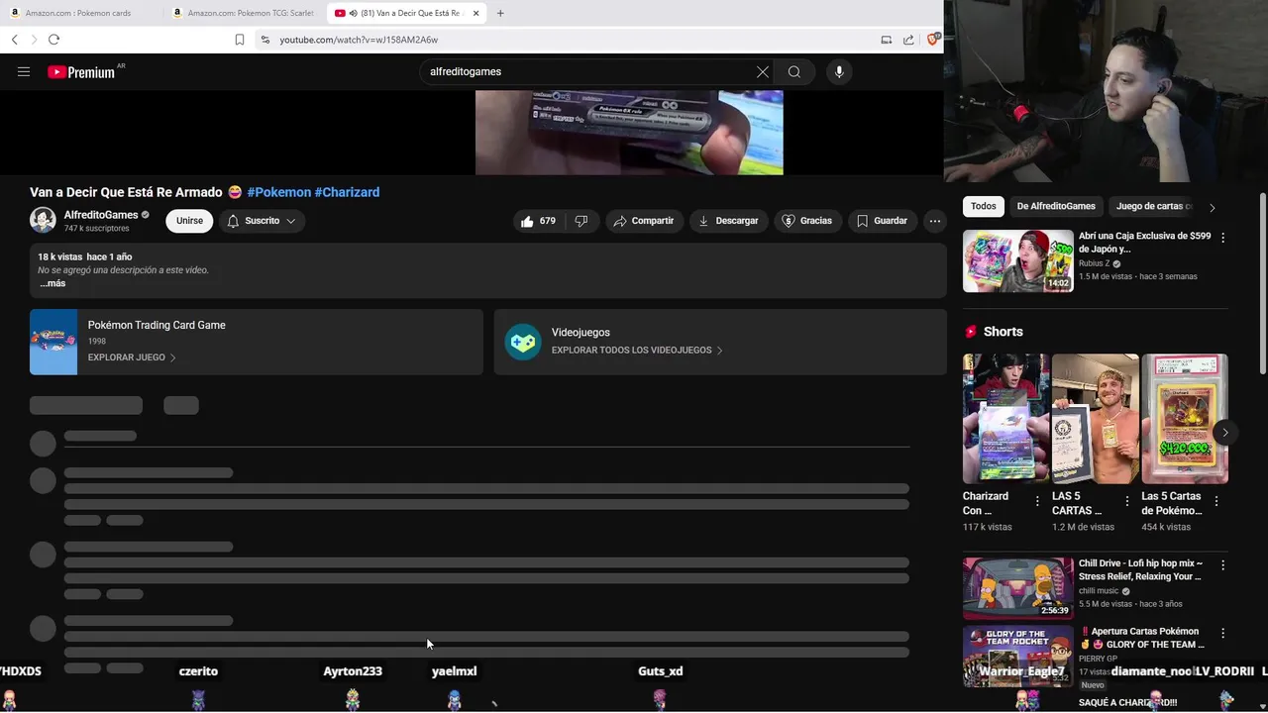1268x713 pixels.
Task: Join channel with Unirse button
Action: coord(189,221)
